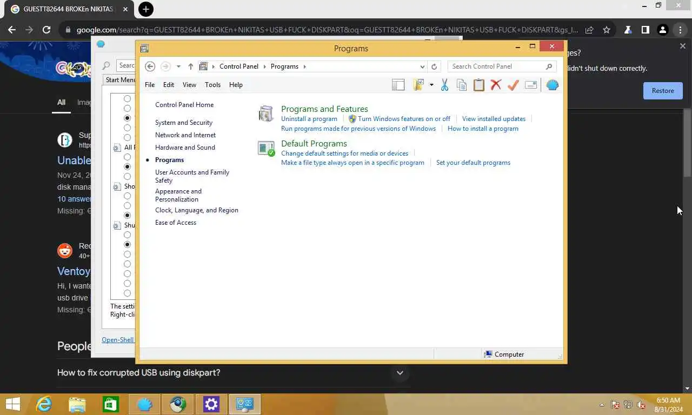Open Chrome three-dot menu
The image size is (692, 415).
680,30
